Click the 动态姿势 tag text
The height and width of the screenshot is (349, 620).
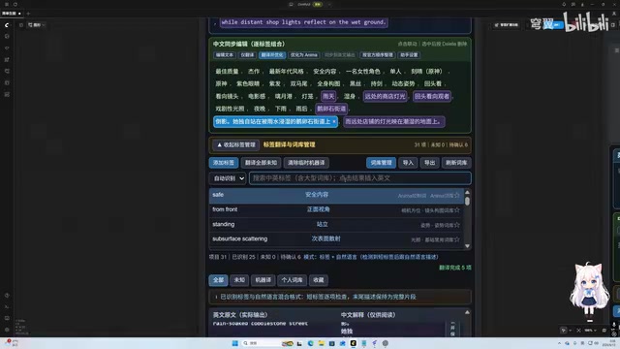click(x=403, y=84)
